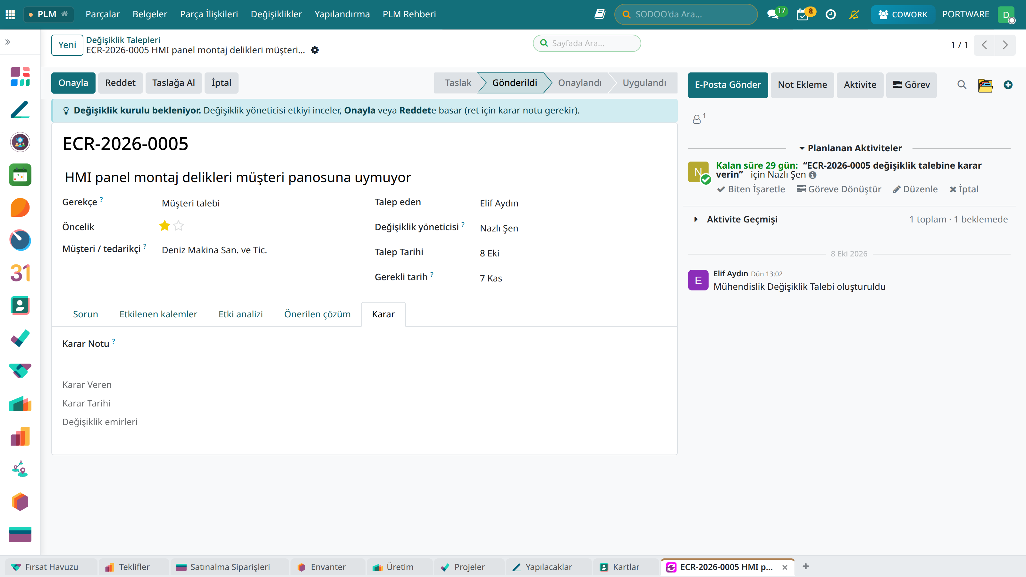Mark activity done with Biten İşaretle
This screenshot has width=1026, height=577.
click(x=751, y=189)
